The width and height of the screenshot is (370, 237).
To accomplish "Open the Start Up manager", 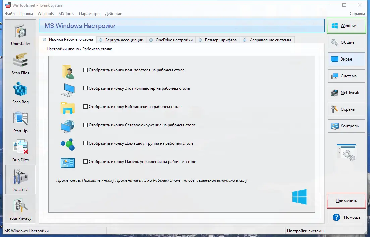I will pyautogui.click(x=20, y=122).
